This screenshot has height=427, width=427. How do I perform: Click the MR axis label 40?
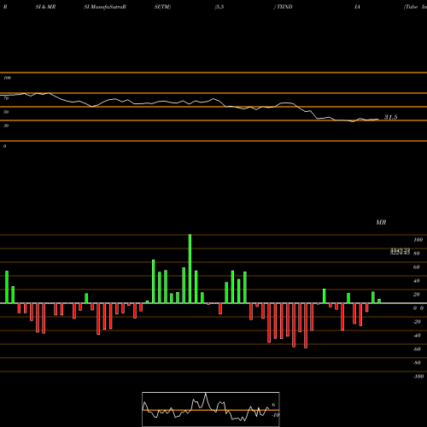417,281
